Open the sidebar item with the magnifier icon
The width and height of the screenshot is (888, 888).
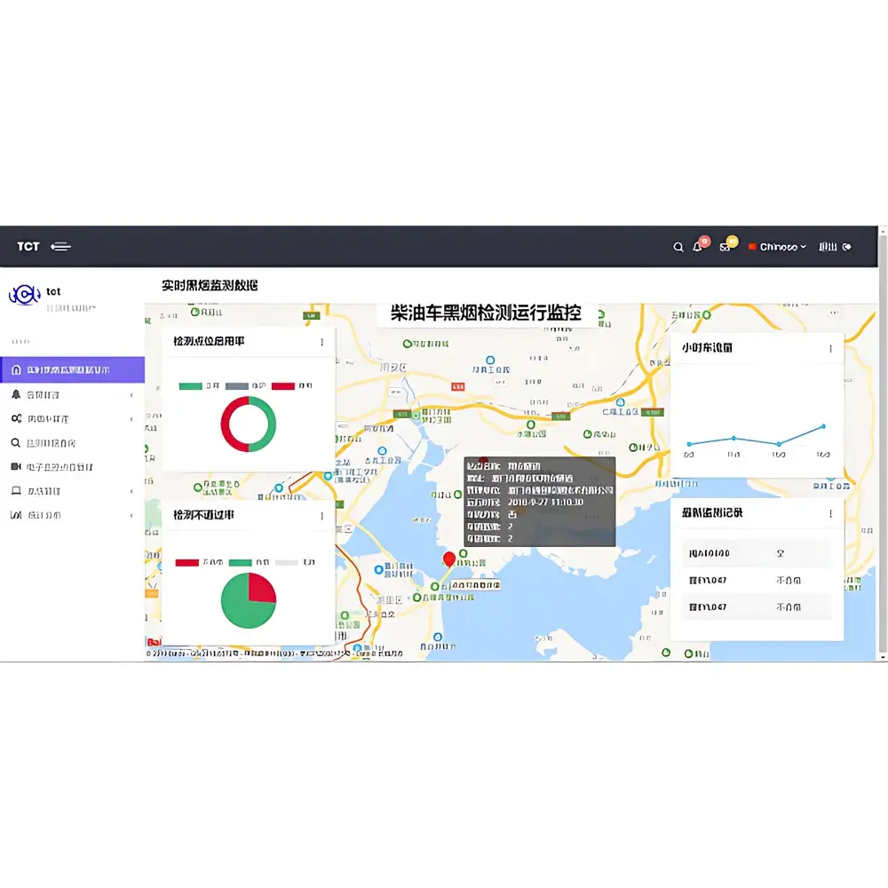pos(73,443)
